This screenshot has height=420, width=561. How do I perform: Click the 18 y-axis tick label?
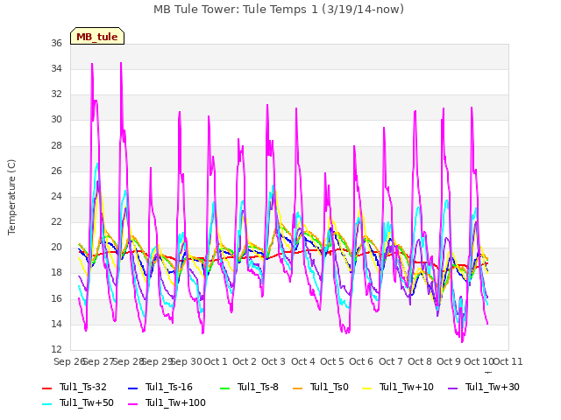click(x=56, y=272)
